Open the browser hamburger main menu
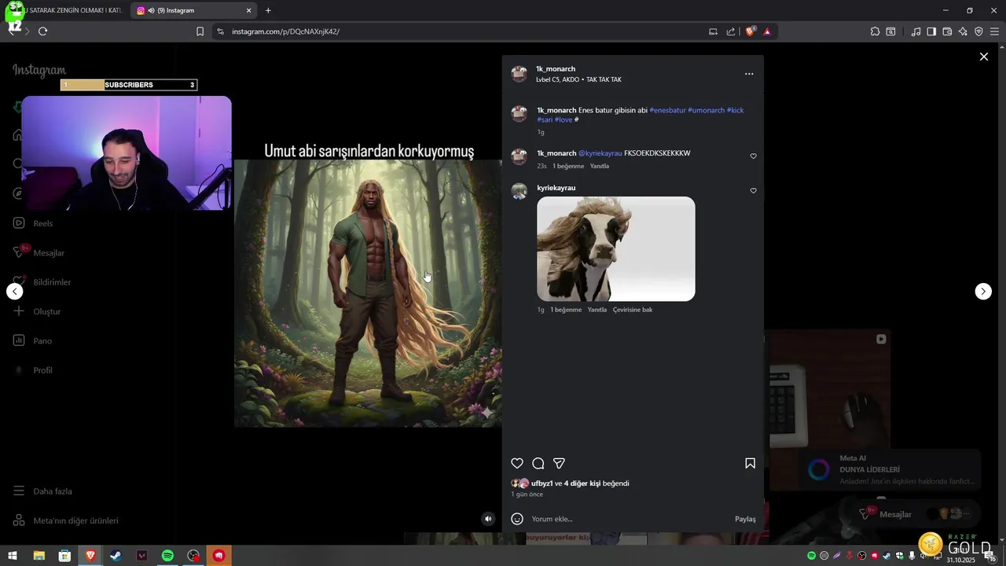Image resolution: width=1006 pixels, height=566 pixels. [x=994, y=31]
